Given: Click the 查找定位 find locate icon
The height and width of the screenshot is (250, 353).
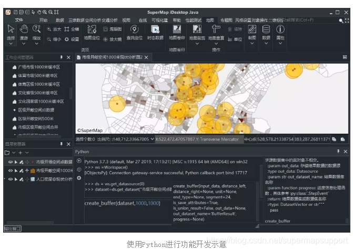Looking at the screenshot, I should (134, 29).
